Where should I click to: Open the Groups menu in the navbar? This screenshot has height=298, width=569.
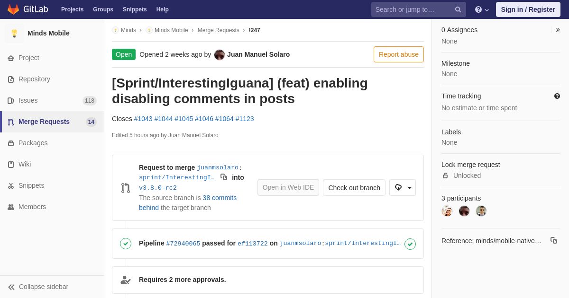click(103, 9)
